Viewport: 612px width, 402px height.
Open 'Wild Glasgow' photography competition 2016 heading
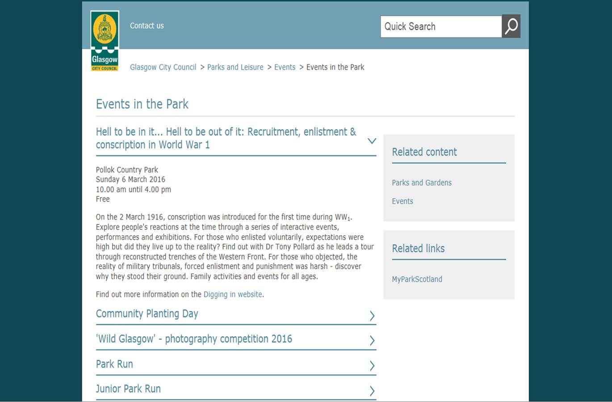pos(194,339)
